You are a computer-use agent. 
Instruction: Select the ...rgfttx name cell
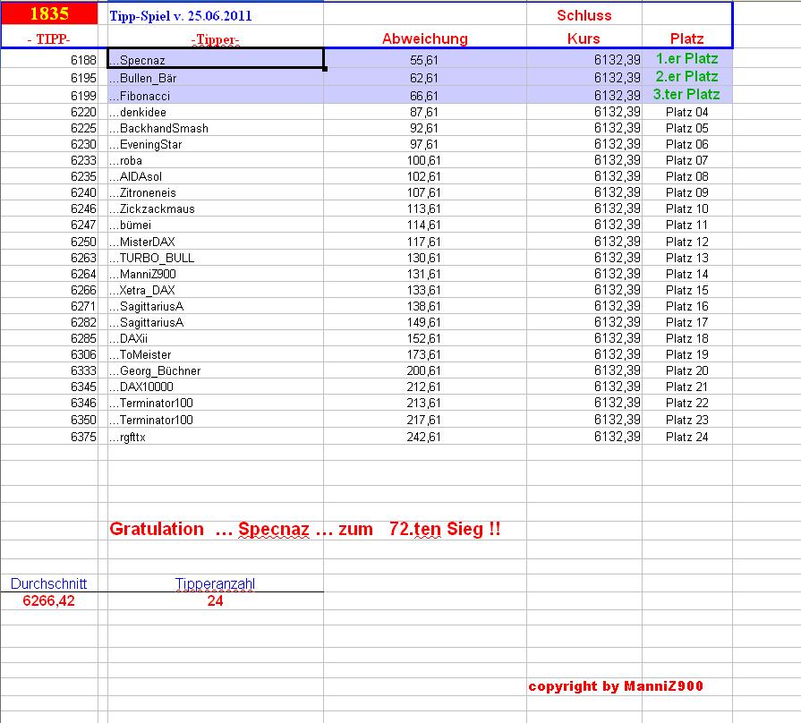(x=215, y=437)
